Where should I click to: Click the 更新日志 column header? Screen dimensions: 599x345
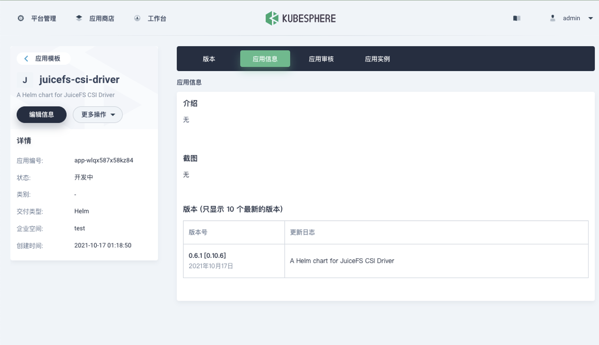(x=302, y=232)
